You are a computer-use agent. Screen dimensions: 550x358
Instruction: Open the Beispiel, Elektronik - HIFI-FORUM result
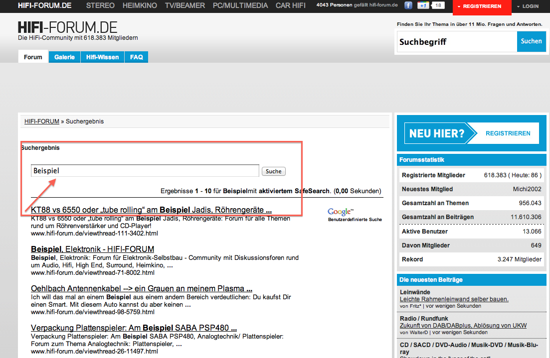coord(92,249)
